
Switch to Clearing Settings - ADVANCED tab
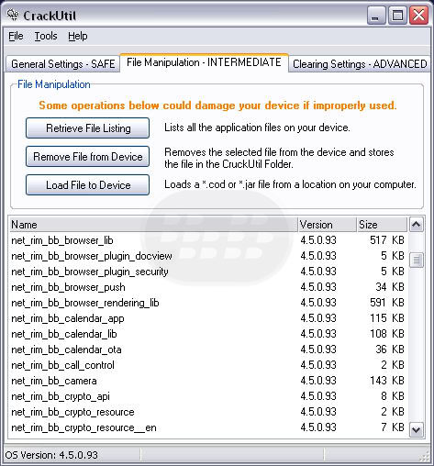pyautogui.click(x=360, y=64)
